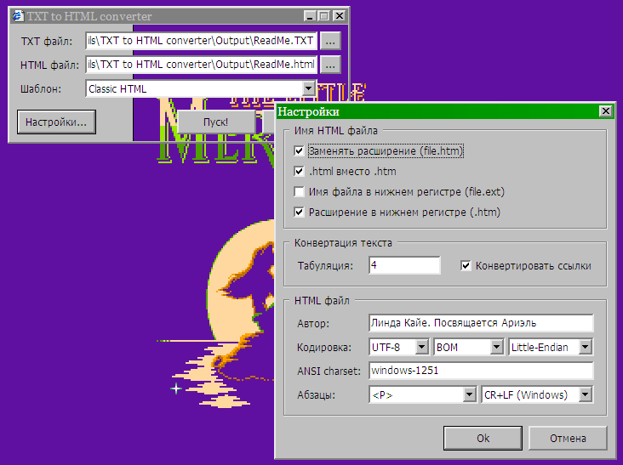Browse for HTML файл with the ellipsis button
Image resolution: width=623 pixels, height=465 pixels.
(330, 65)
